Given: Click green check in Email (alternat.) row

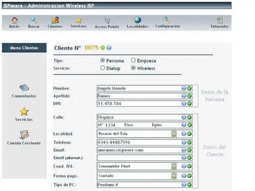Looking at the screenshot, I should coord(189,158).
